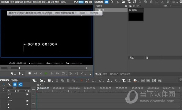Click the search magnifier in bin toolbar
The width and height of the screenshot is (182, 110).
(112, 2)
